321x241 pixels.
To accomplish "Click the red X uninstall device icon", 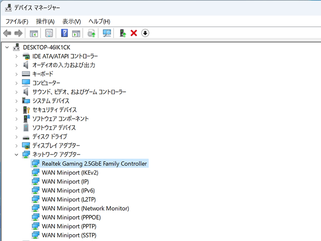I will point(134,33).
